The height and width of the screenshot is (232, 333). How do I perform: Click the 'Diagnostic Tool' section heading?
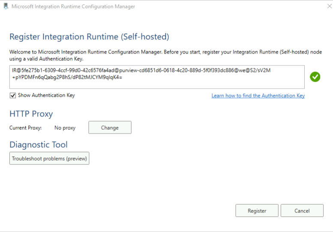[39, 145]
